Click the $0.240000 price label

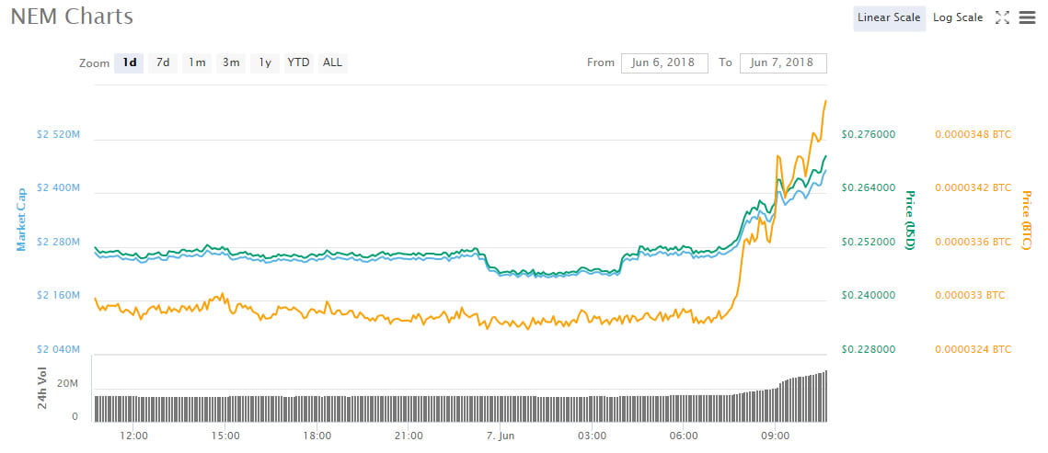pyautogui.click(x=869, y=295)
